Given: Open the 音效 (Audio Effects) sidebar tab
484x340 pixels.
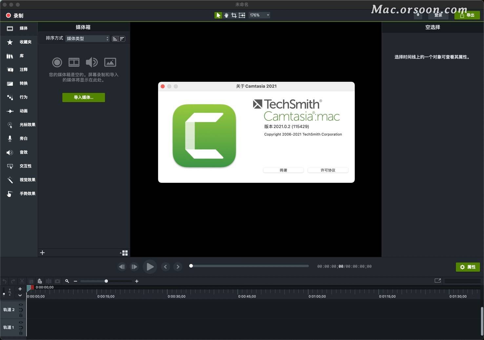Looking at the screenshot, I should click(x=19, y=152).
